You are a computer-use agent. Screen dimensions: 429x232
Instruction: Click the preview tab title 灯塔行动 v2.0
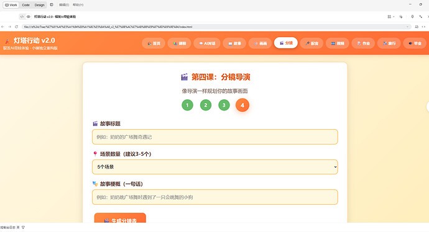tap(55, 17)
